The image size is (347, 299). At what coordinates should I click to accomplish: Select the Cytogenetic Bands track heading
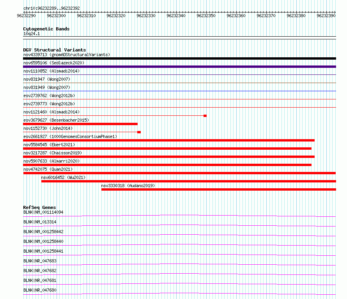[46, 29]
